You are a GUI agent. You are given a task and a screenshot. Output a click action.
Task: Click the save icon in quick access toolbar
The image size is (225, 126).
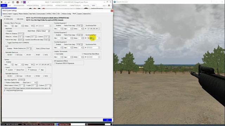[8, 2]
